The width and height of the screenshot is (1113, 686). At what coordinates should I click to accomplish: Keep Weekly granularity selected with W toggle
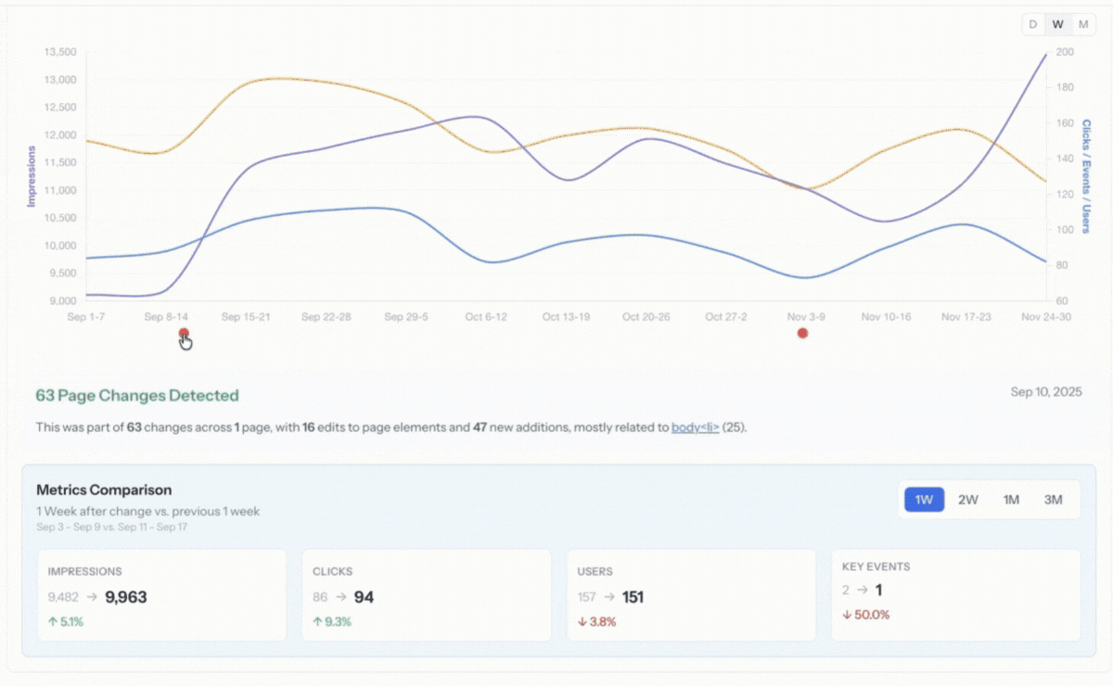(1056, 24)
